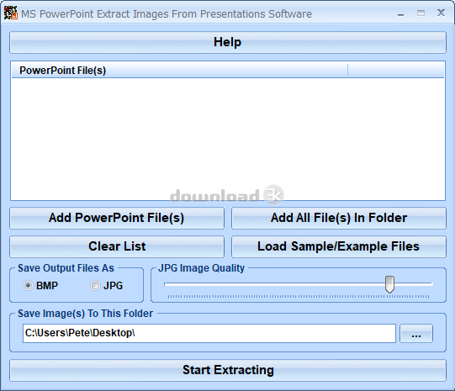Clear the file list
This screenshot has width=455, height=391.
(117, 246)
